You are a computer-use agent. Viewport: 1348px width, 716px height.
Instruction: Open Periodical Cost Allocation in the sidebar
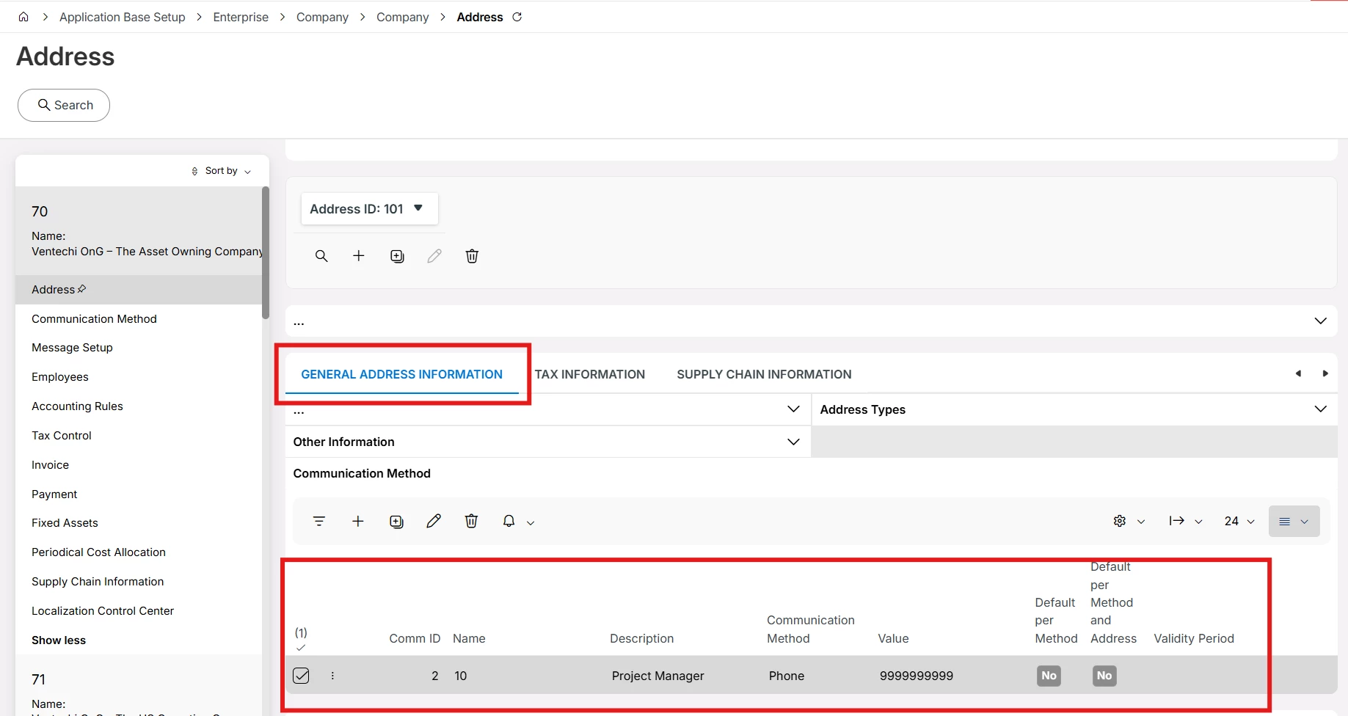coord(98,552)
